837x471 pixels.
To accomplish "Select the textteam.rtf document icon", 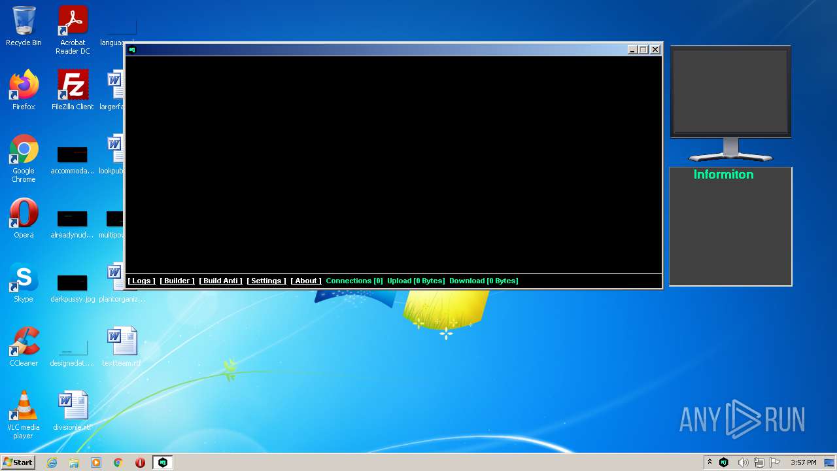I will [122, 347].
